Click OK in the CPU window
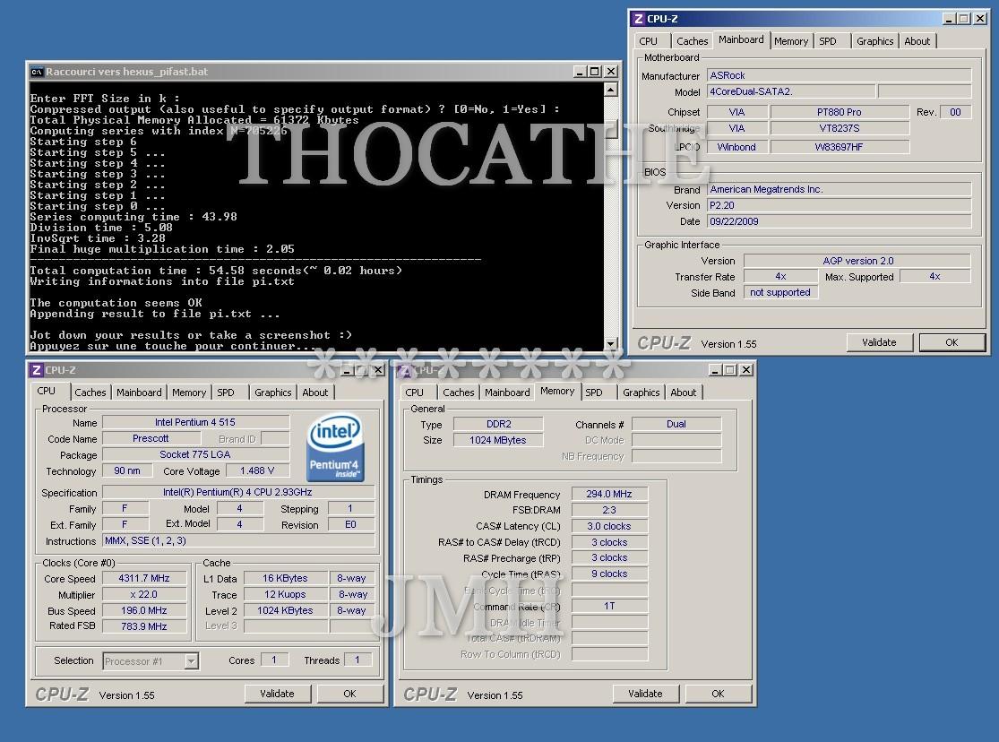Screen dimensions: 999x742 [349, 694]
